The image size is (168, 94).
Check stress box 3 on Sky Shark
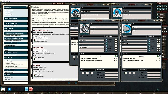[134, 73]
